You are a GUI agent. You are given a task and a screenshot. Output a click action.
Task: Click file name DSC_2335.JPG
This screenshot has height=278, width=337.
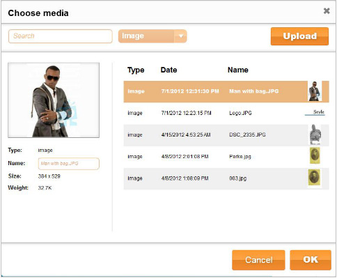tap(247, 134)
